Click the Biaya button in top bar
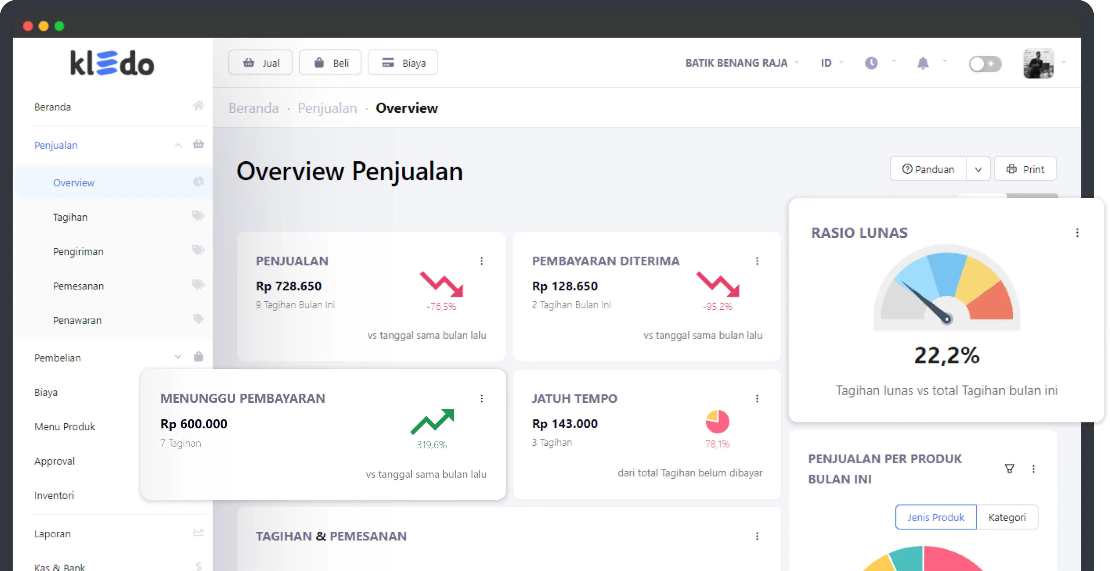The image size is (1110, 571). tap(403, 63)
